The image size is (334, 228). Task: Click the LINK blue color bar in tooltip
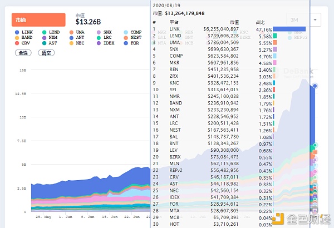(x=289, y=29)
